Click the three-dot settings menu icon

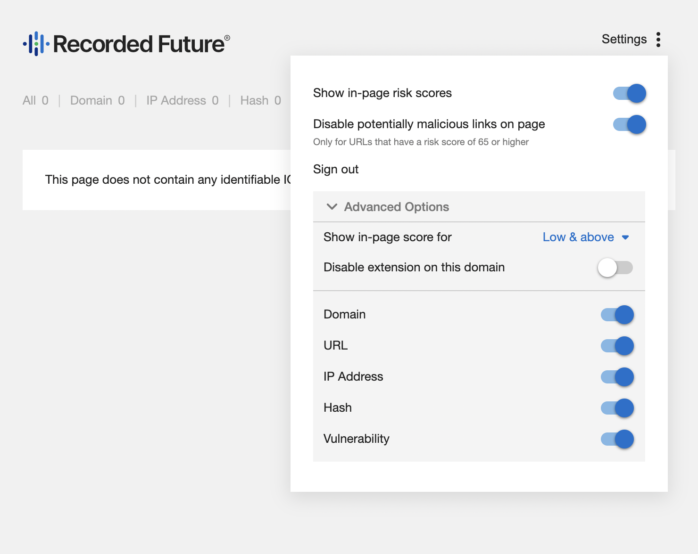pos(658,40)
